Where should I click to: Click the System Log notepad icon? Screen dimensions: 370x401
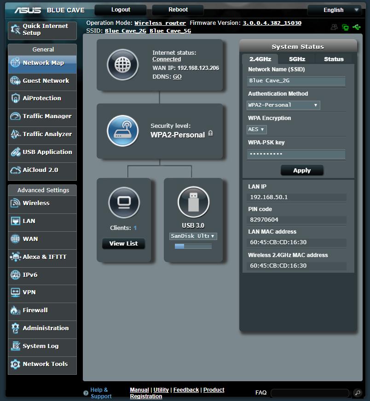click(15, 346)
